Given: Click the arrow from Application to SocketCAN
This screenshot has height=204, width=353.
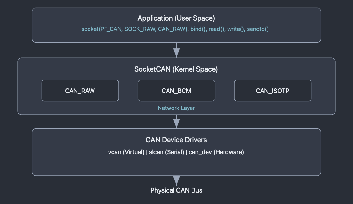Looking at the screenshot, I should point(177,50).
